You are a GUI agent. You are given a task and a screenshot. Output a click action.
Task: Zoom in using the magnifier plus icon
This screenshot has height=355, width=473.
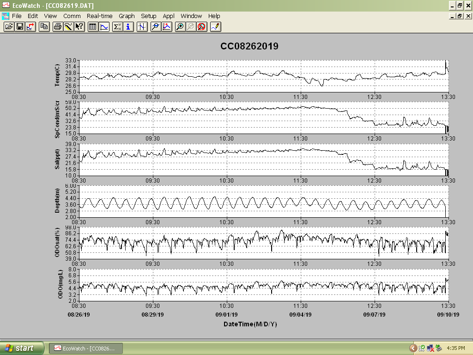point(180,27)
